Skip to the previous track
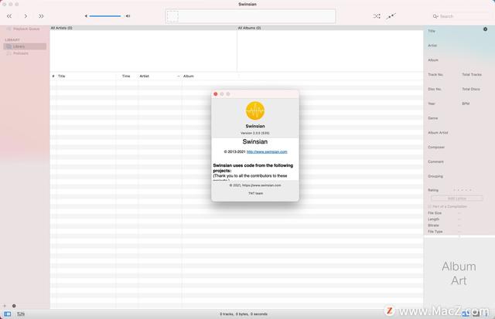 pos(9,15)
